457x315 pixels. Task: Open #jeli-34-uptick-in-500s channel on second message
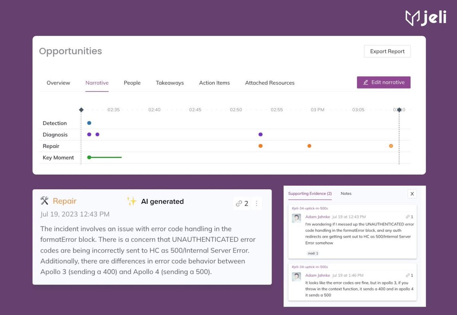[x=310, y=267]
